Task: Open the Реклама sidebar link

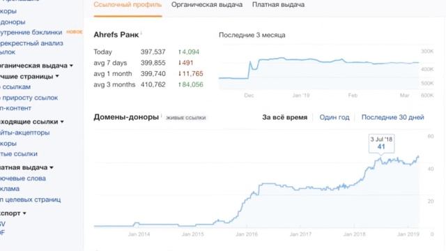Action: [10, 189]
